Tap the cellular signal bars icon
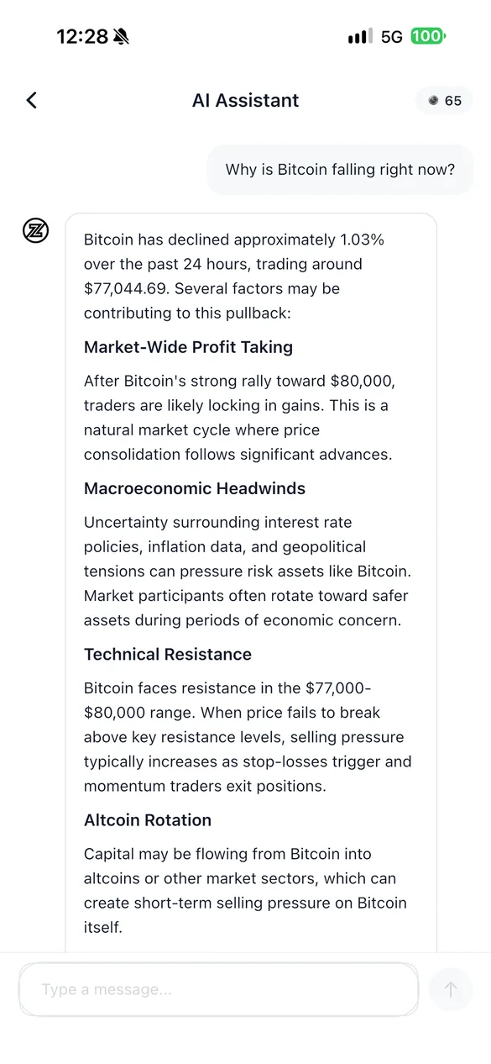This screenshot has width=491, height=1064. pyautogui.click(x=360, y=36)
